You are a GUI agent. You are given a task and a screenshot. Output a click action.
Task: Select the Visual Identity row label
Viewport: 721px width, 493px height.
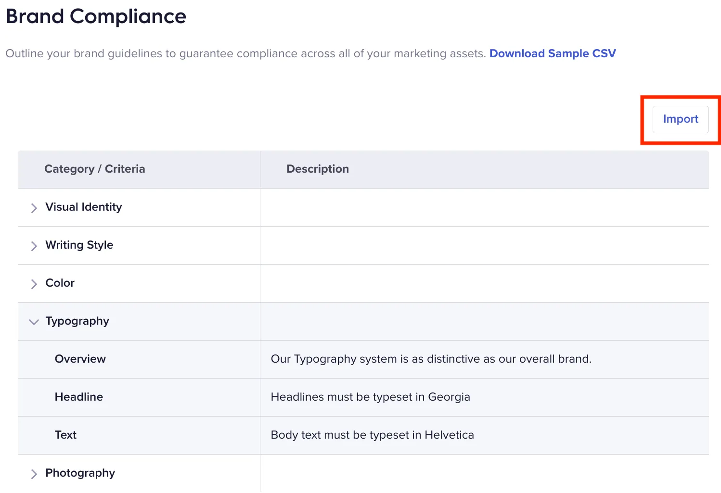(84, 207)
